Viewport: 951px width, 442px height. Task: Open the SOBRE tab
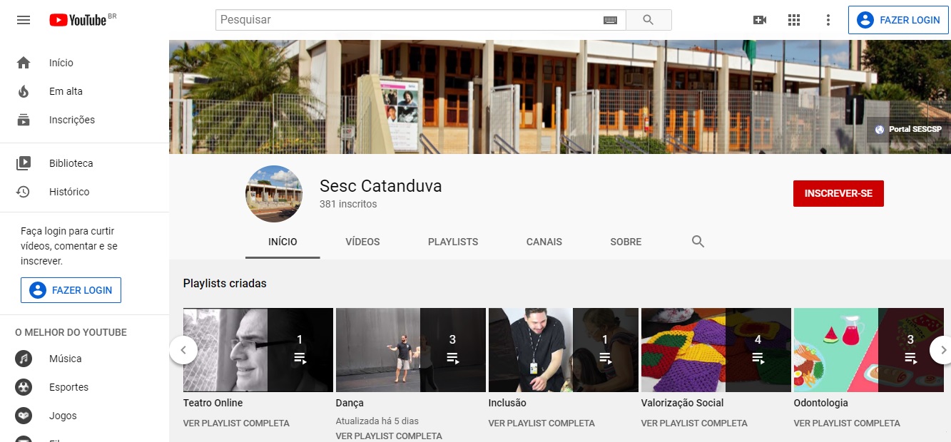[x=626, y=242]
